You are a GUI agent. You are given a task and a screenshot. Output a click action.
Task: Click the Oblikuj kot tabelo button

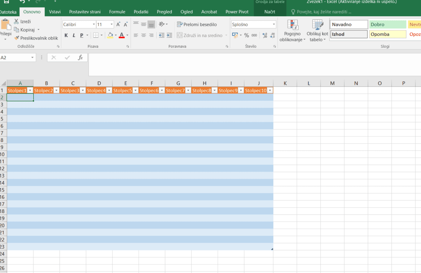pyautogui.click(x=317, y=31)
